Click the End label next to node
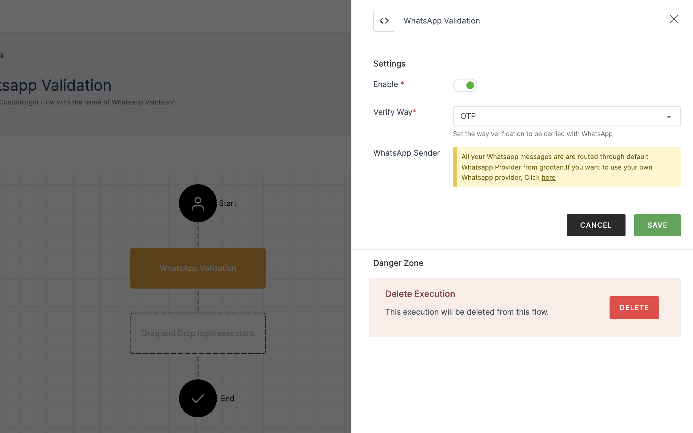The height and width of the screenshot is (433, 693). [x=227, y=399]
